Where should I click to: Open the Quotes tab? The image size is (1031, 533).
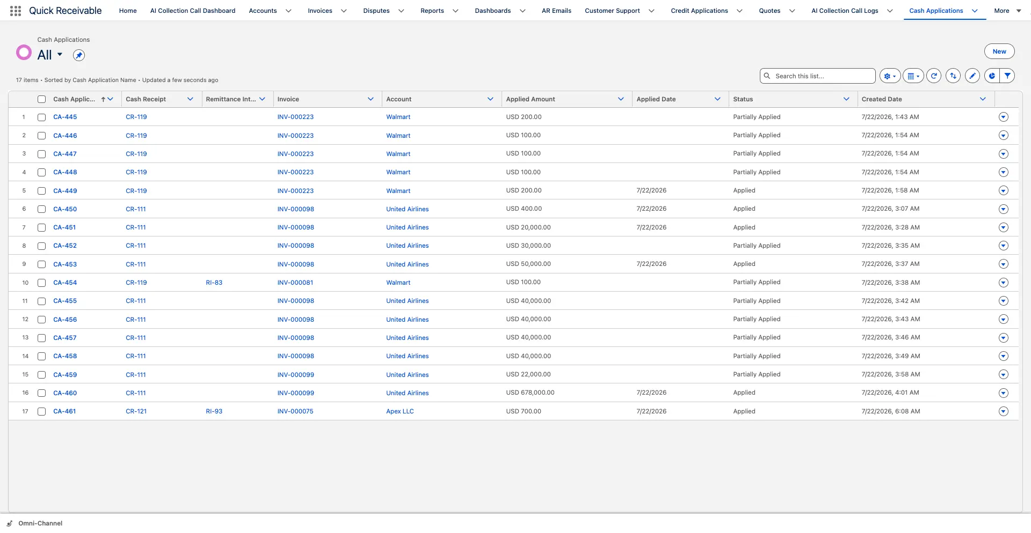pos(769,11)
